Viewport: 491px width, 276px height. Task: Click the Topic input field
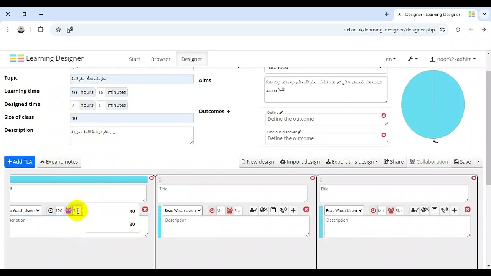point(132,79)
